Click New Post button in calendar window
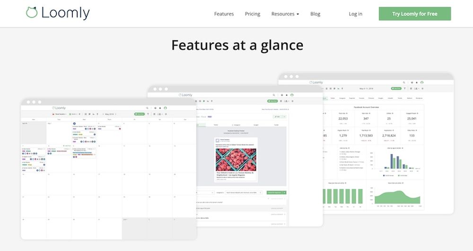473x251 pixels. click(140, 114)
